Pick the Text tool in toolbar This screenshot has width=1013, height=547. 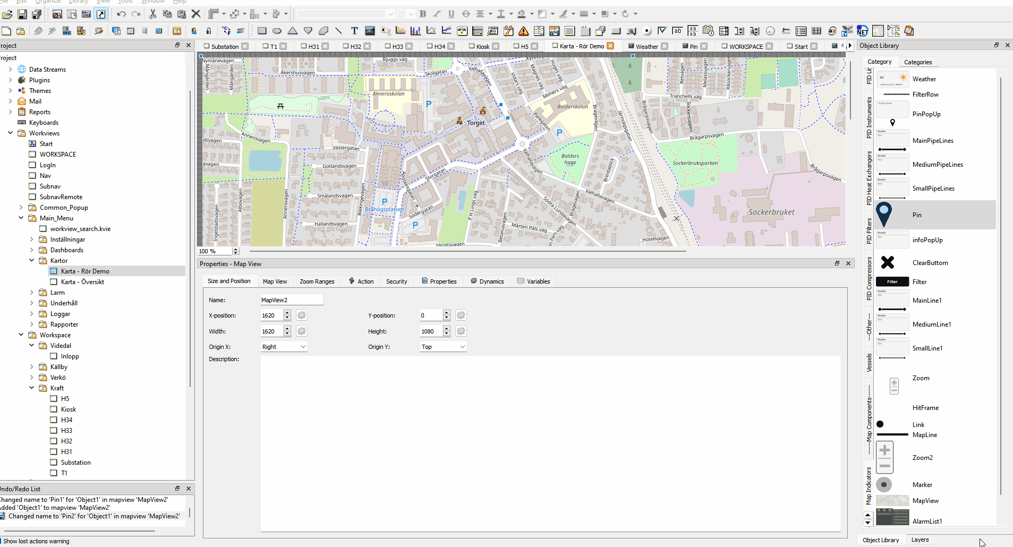click(354, 31)
